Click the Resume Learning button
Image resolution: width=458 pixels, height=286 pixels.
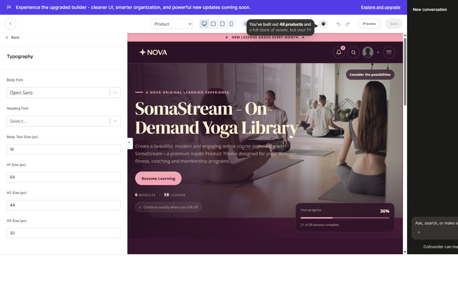coord(158,178)
